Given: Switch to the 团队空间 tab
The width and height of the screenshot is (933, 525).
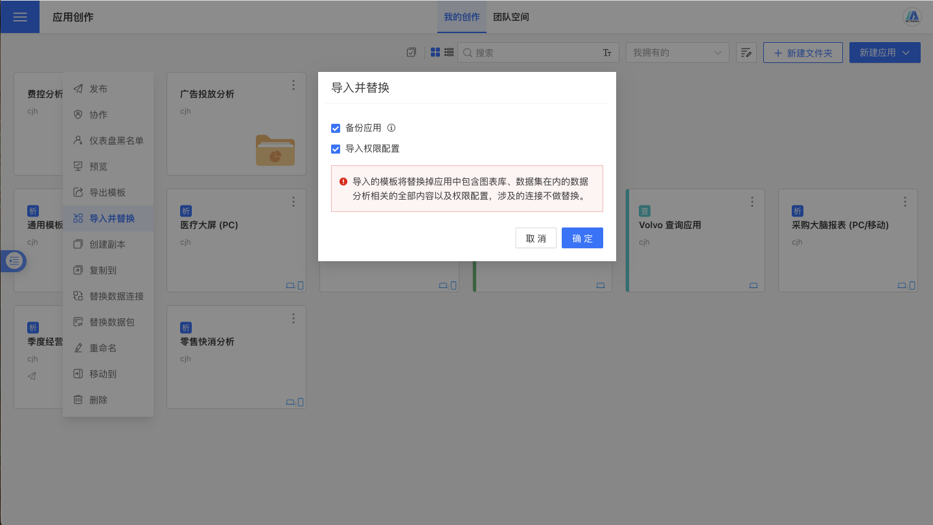Looking at the screenshot, I should (511, 17).
